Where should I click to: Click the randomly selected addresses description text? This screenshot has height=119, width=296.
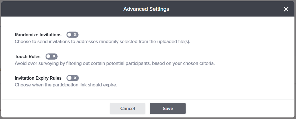102,42
